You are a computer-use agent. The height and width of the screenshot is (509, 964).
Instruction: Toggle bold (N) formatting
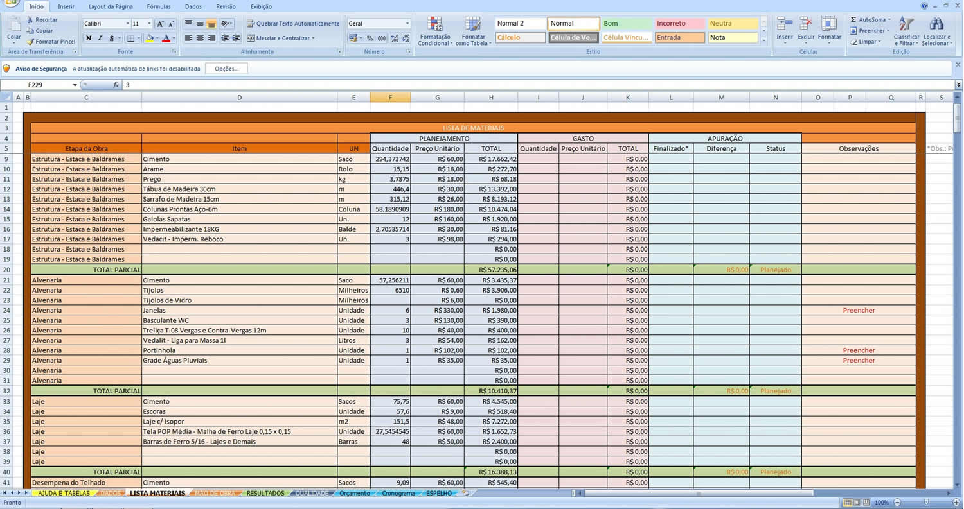pyautogui.click(x=89, y=39)
